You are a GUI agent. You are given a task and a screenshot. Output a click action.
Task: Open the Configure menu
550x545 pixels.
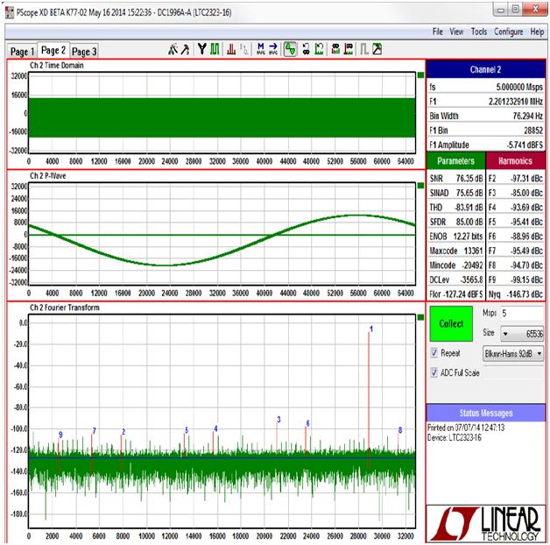[x=508, y=32]
